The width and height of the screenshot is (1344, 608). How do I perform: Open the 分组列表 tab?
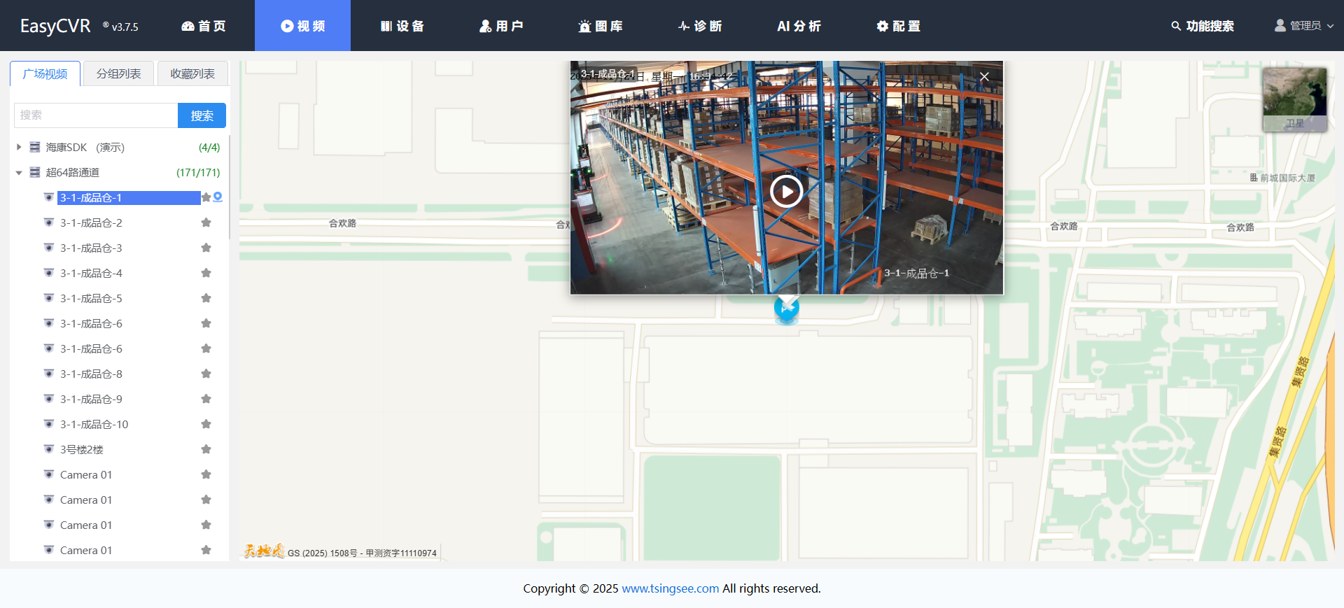[x=118, y=73]
